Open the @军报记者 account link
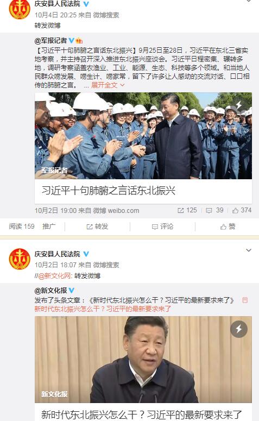This screenshot has height=421, width=259. 50,41
